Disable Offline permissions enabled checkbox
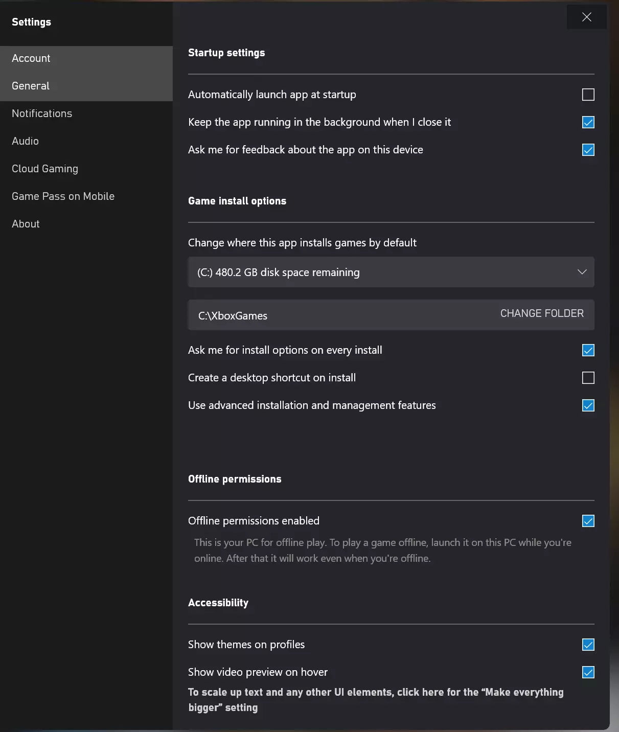 (588, 521)
